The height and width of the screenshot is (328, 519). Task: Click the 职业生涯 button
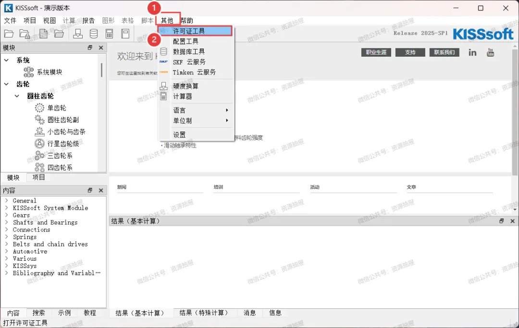click(x=376, y=52)
